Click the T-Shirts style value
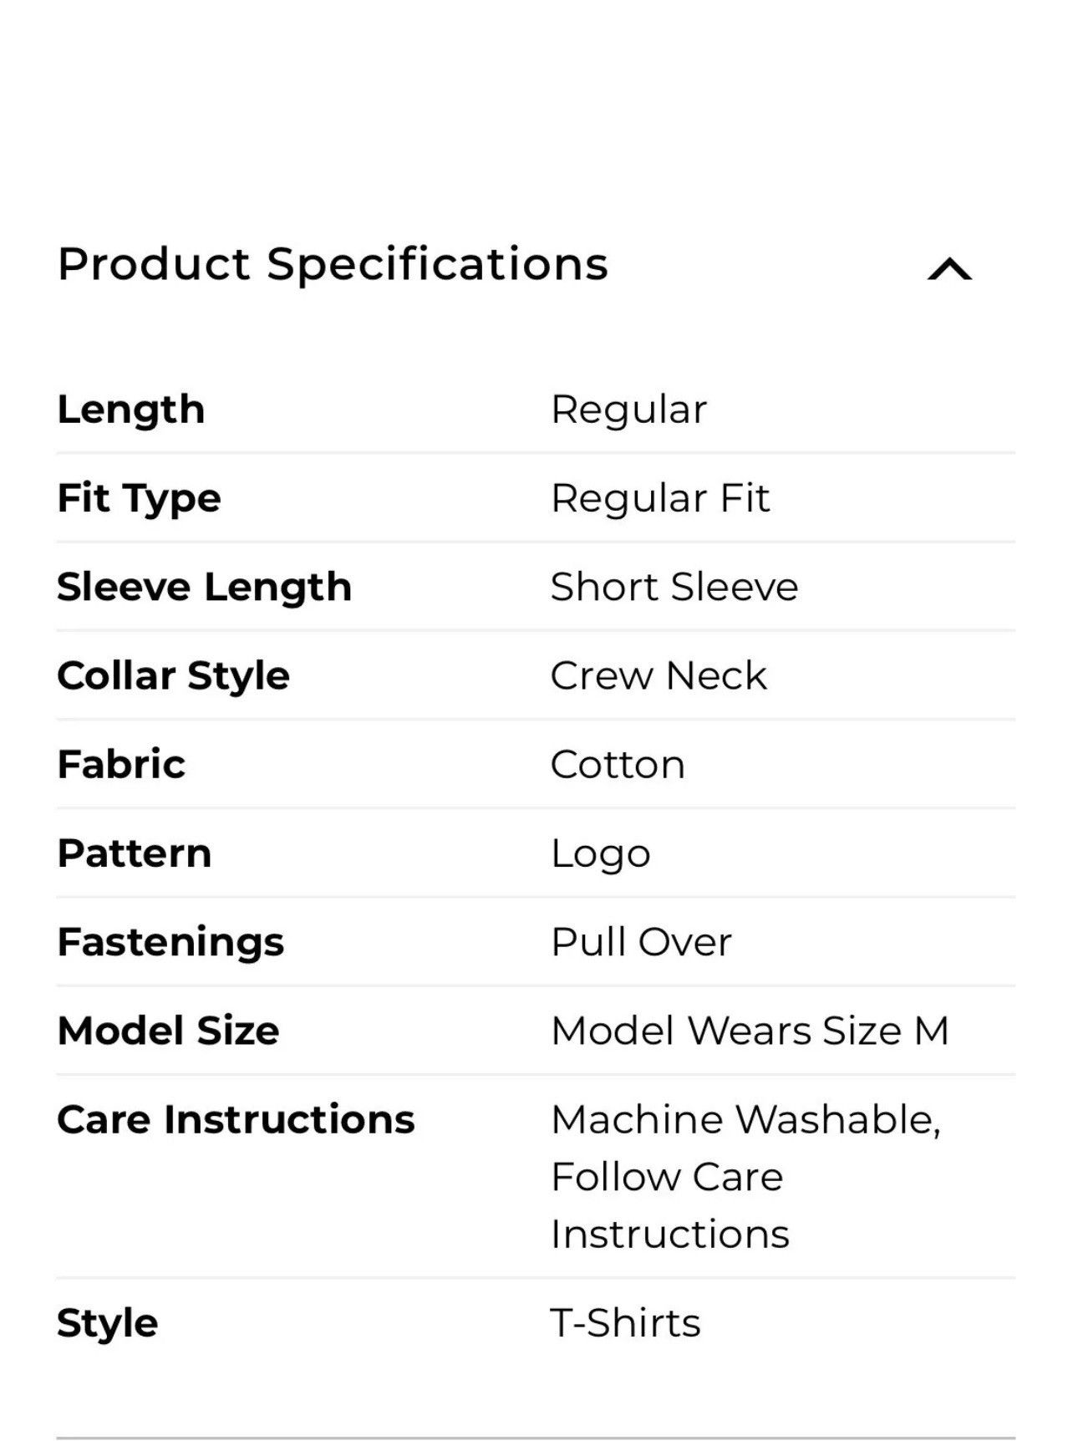This screenshot has width=1073, height=1441. tap(625, 1323)
